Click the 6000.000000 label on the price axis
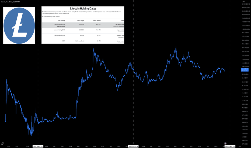 pos(246,4)
